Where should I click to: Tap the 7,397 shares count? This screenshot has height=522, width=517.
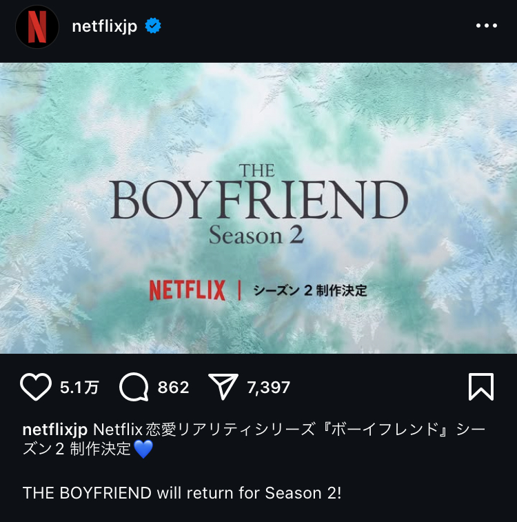point(268,388)
